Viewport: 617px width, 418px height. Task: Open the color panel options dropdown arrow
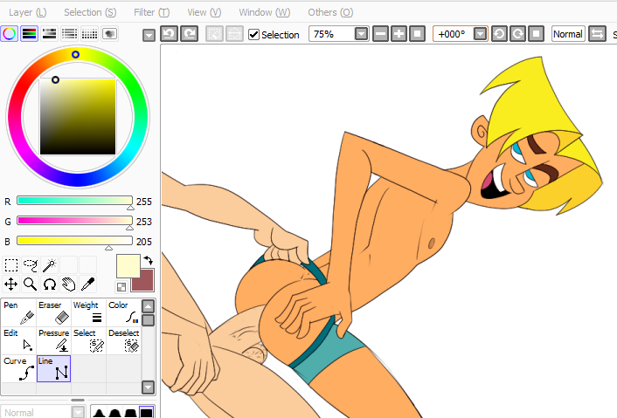point(149,35)
